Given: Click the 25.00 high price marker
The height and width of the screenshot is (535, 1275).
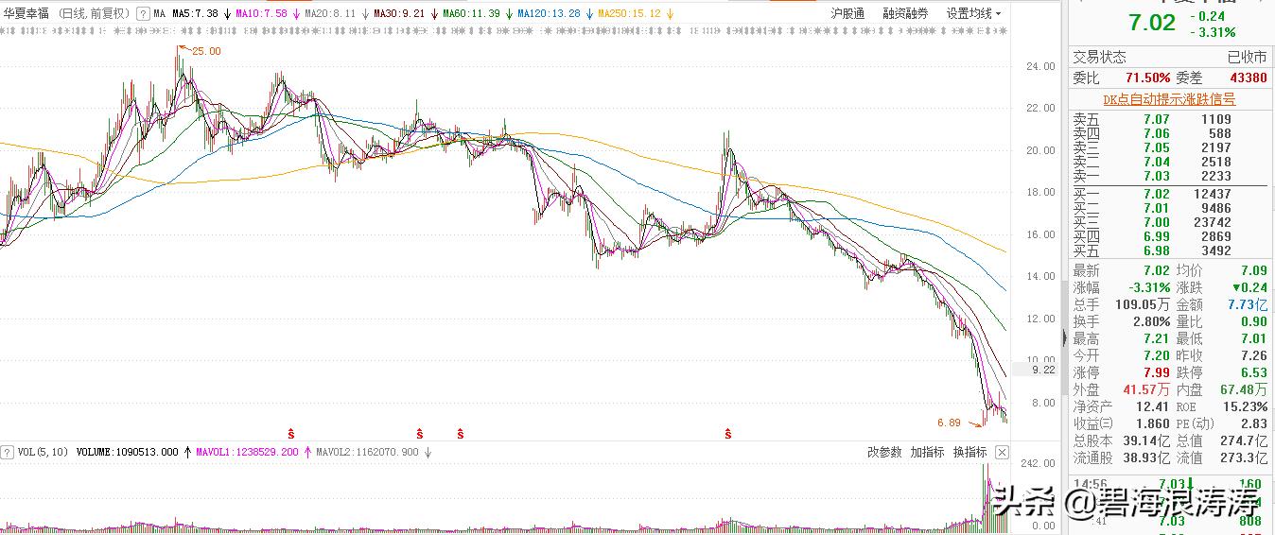Looking at the screenshot, I should [x=205, y=51].
